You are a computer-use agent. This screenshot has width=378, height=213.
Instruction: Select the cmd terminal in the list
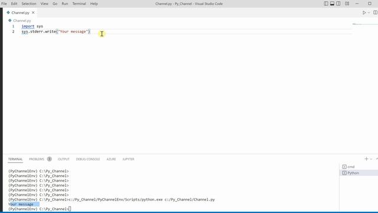tap(359, 167)
